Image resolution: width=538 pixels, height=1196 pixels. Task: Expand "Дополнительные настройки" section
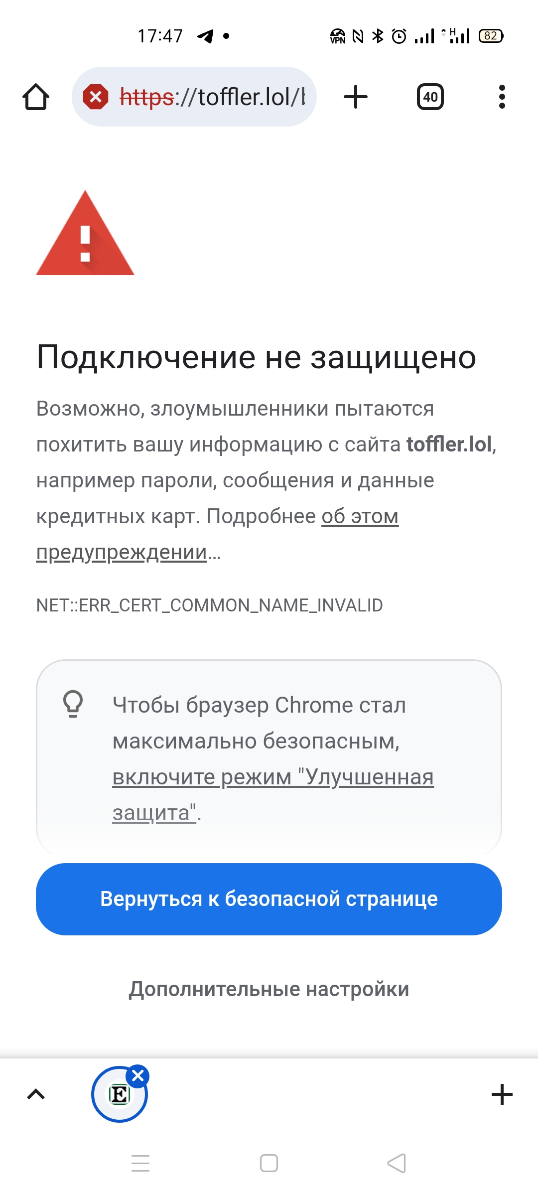point(269,989)
